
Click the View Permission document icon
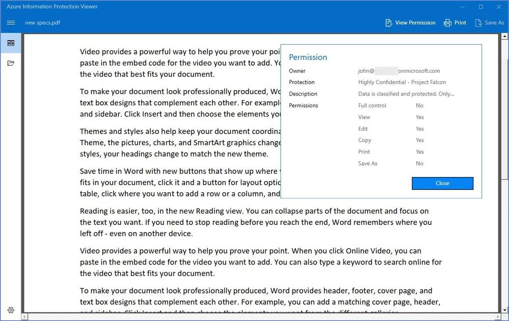389,23
